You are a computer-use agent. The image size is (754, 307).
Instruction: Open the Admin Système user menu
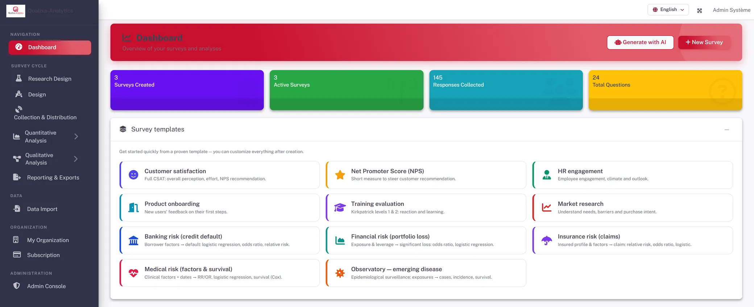(732, 10)
